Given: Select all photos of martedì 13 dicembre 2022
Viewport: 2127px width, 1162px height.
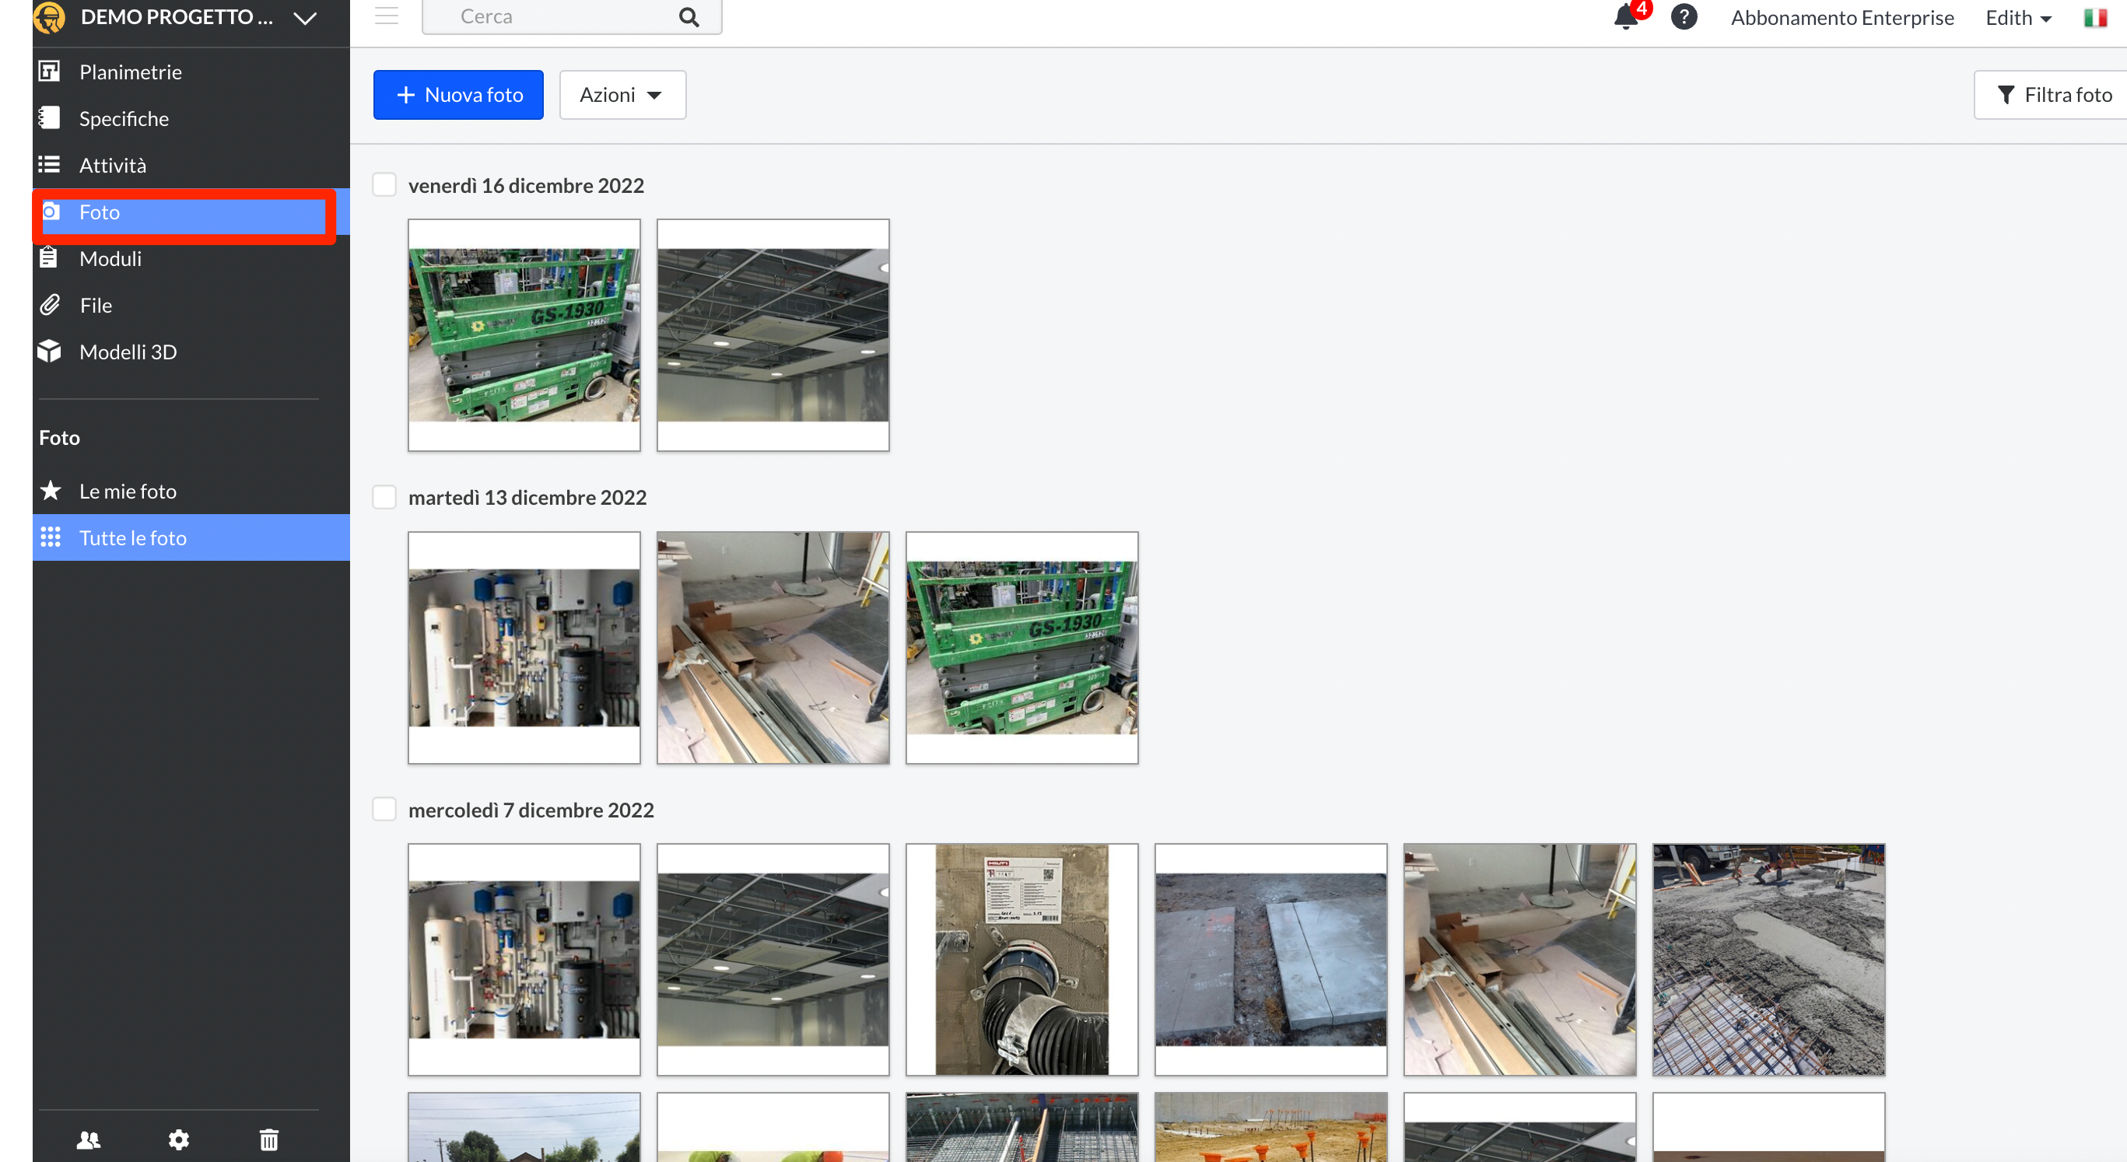Looking at the screenshot, I should click(384, 497).
